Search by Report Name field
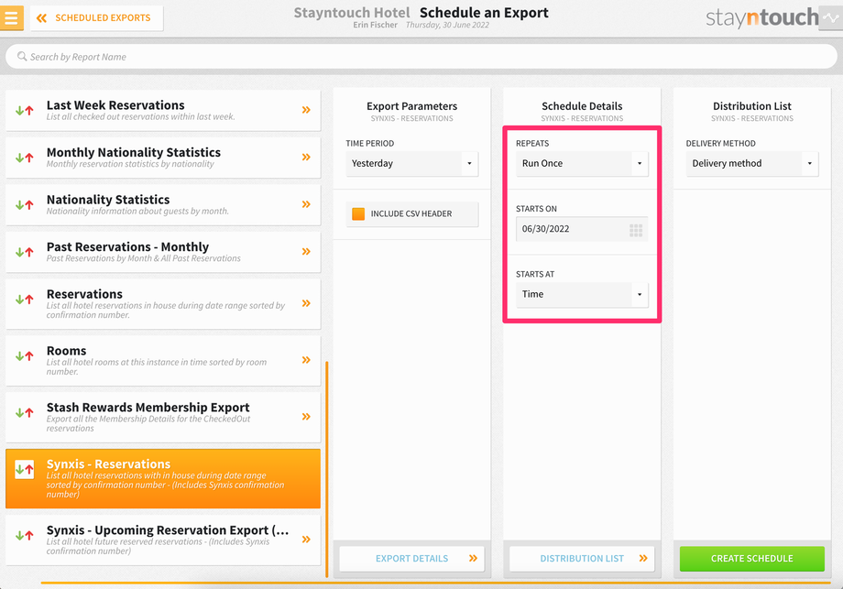Screen dimensions: 843x589 click(421, 57)
